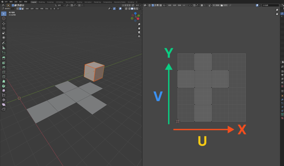The image size is (284, 166).
Task: Toggle viewport overlays in 3D viewport
Action: point(120,8)
